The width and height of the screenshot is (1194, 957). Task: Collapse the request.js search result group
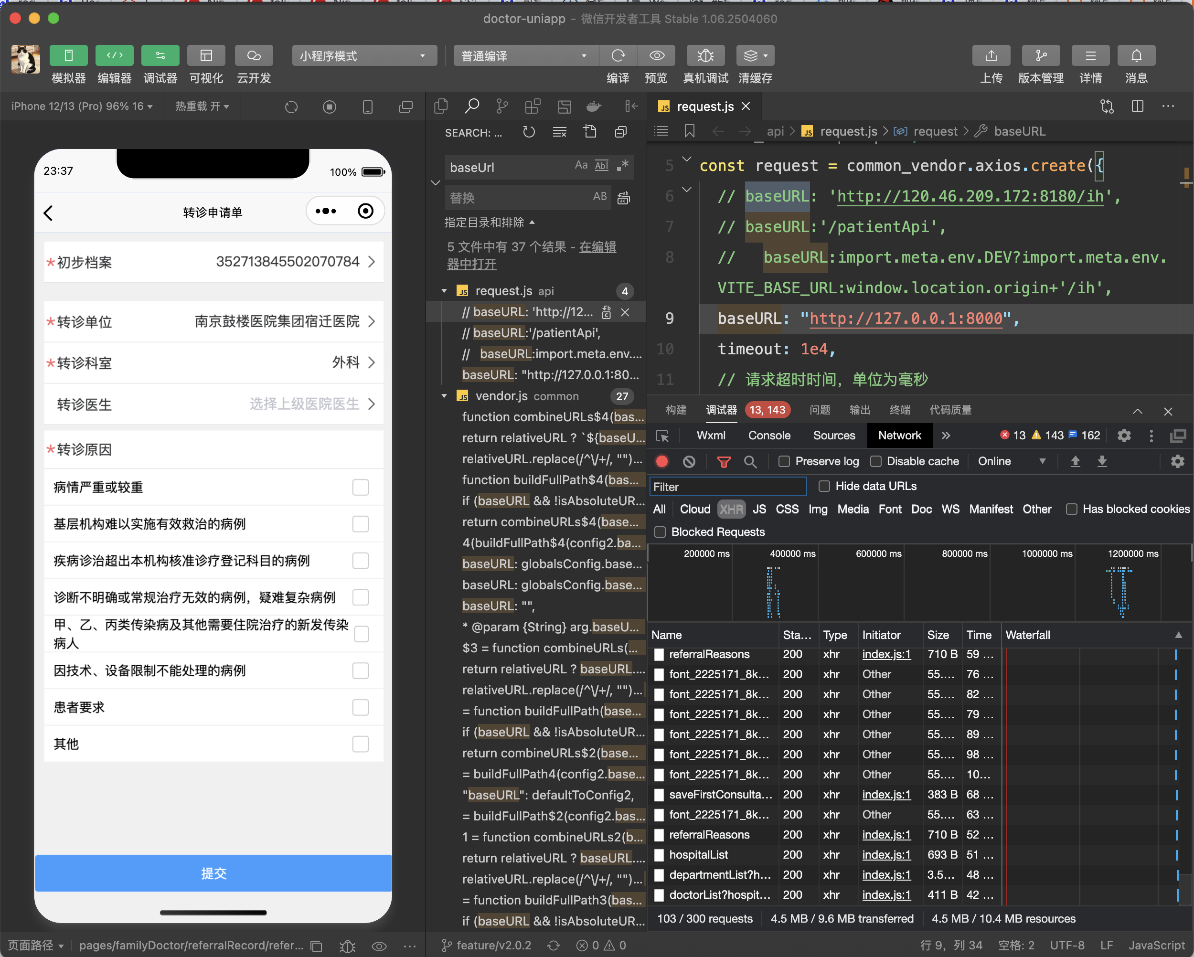(x=444, y=291)
